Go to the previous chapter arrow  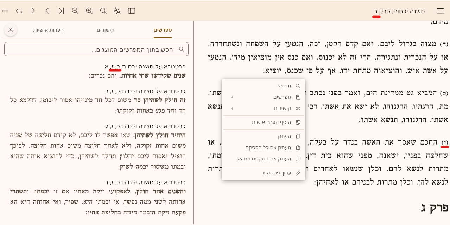pyautogui.click(x=47, y=11)
